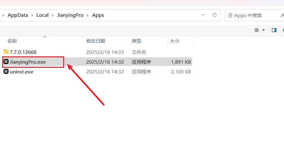Sort files by 修改日期 column header

pos(96,41)
